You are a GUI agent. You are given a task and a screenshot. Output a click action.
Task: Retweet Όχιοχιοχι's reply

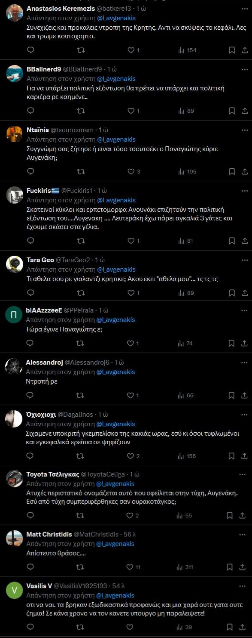click(x=80, y=456)
